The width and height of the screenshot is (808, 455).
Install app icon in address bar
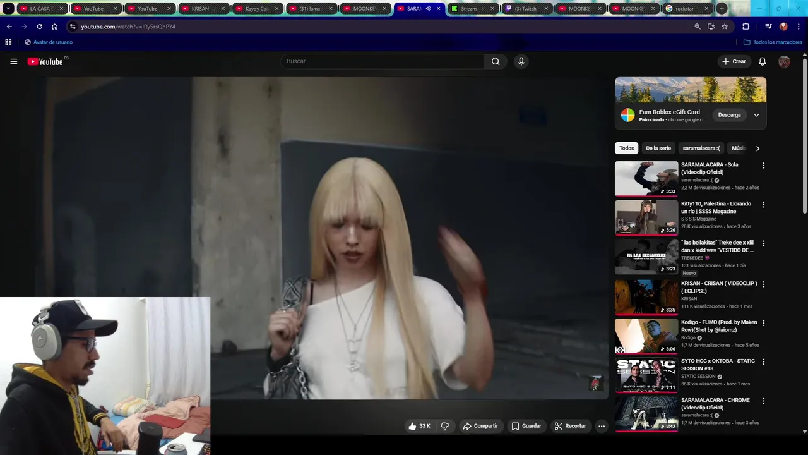click(711, 27)
